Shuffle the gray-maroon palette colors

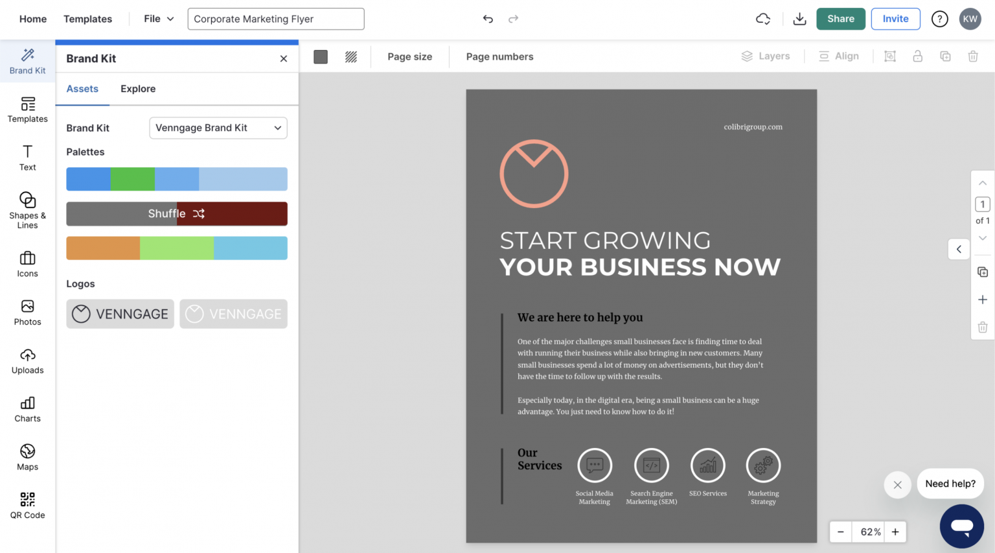click(176, 213)
